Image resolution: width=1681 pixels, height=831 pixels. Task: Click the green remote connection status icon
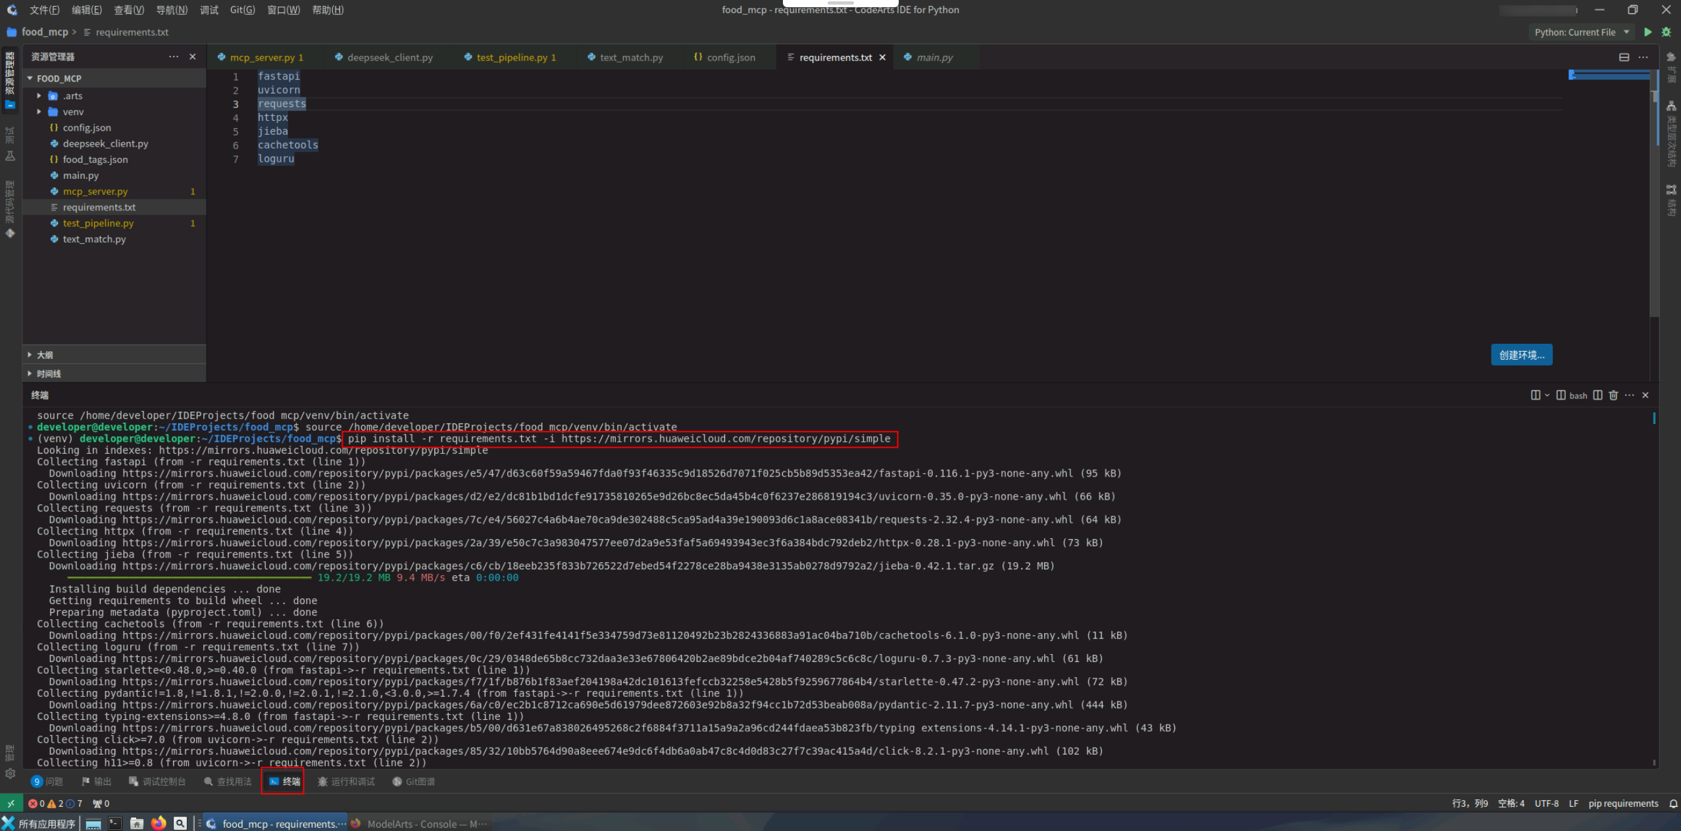pos(11,803)
